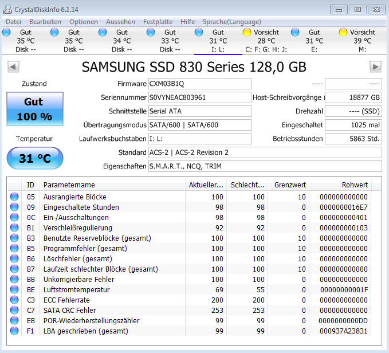Click the blue status orb for disk E:
This screenshot has width=389, height=353.
[295, 32]
